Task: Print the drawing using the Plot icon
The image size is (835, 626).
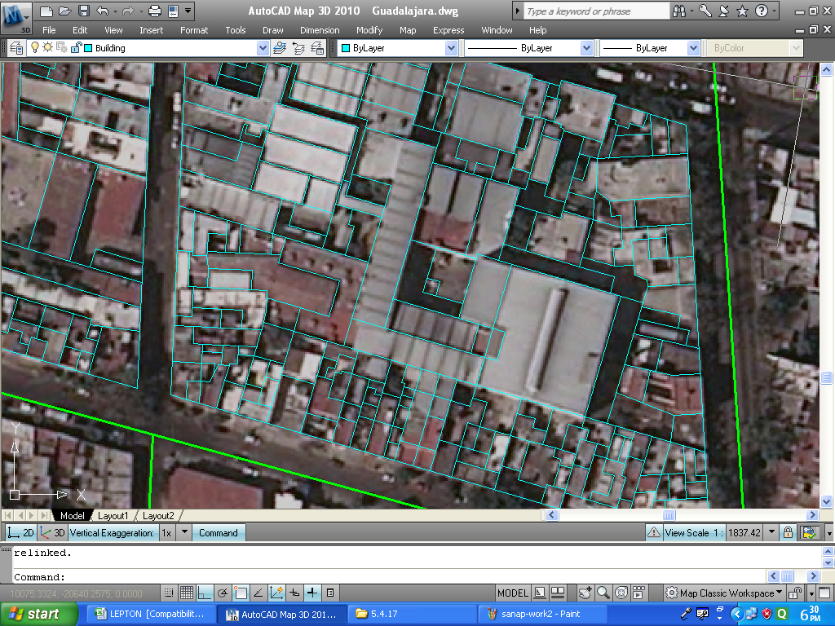Action: (155, 11)
